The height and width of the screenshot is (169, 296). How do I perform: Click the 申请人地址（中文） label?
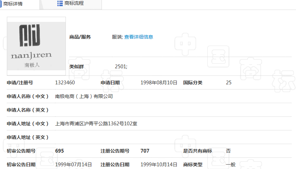click(x=27, y=124)
